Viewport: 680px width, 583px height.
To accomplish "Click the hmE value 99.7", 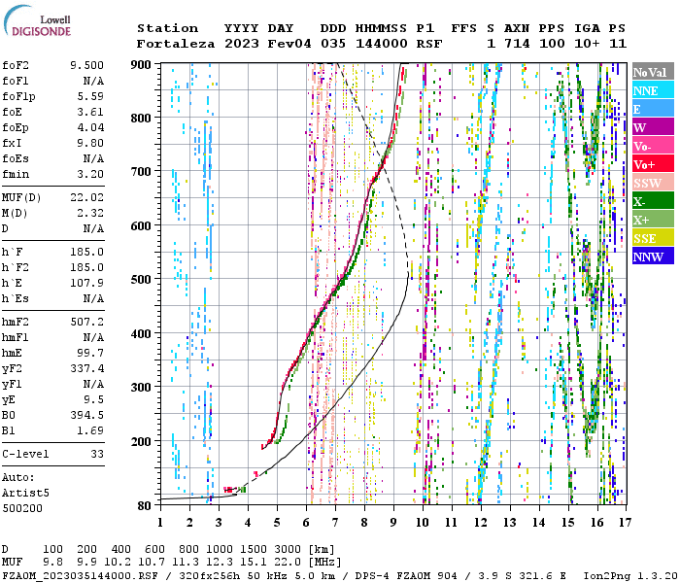I will click(90, 353).
